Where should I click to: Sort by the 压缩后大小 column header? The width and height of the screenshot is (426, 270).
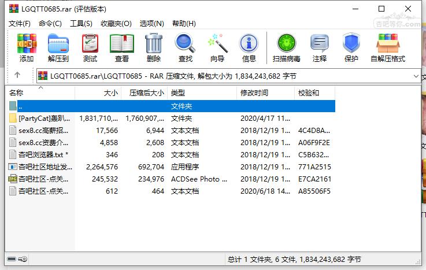(x=145, y=93)
